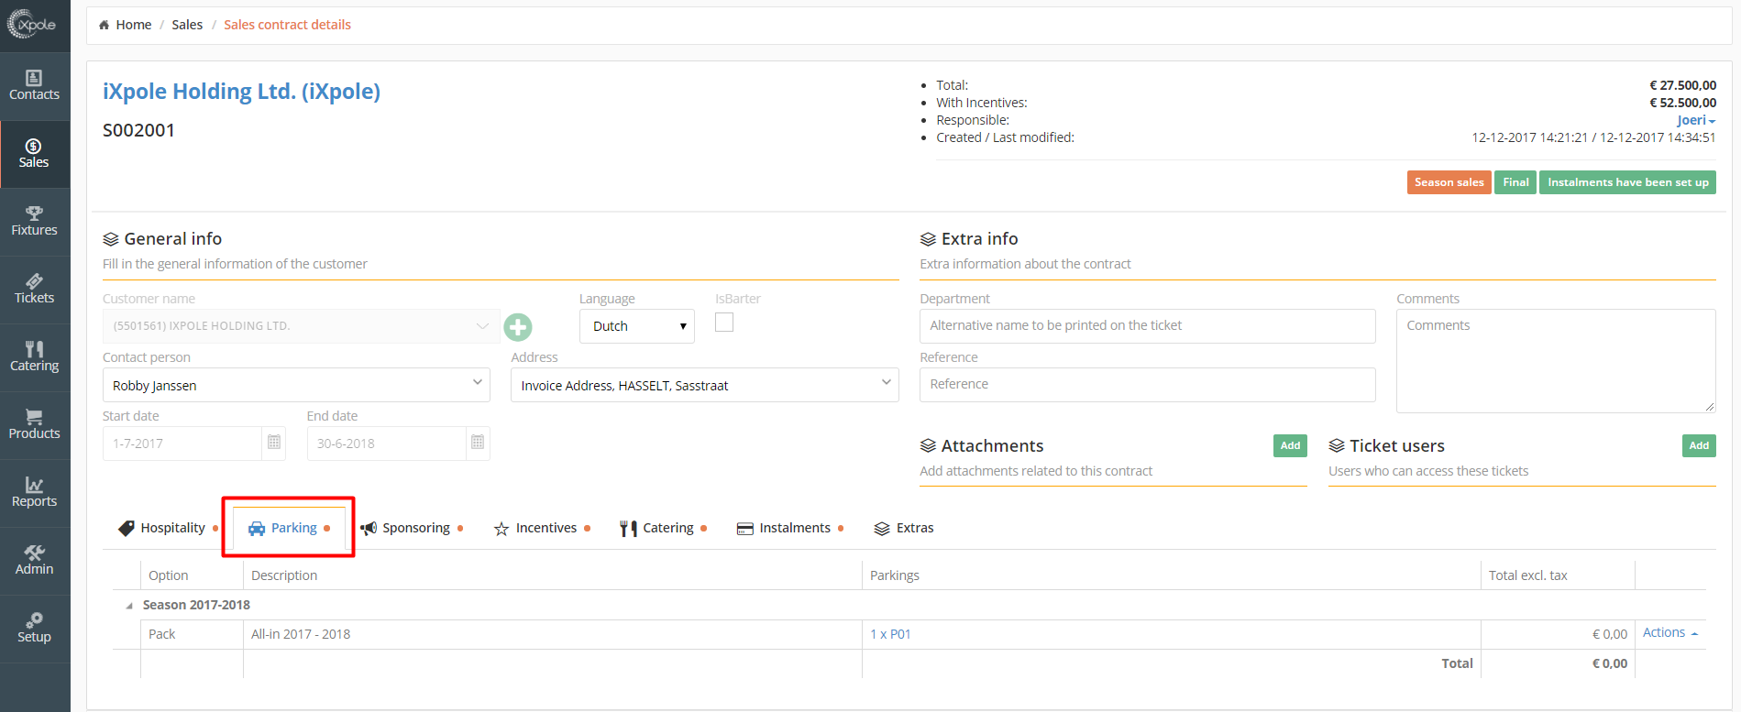Open the 1 x P01 parking link
The image size is (1741, 712).
pos(890,634)
